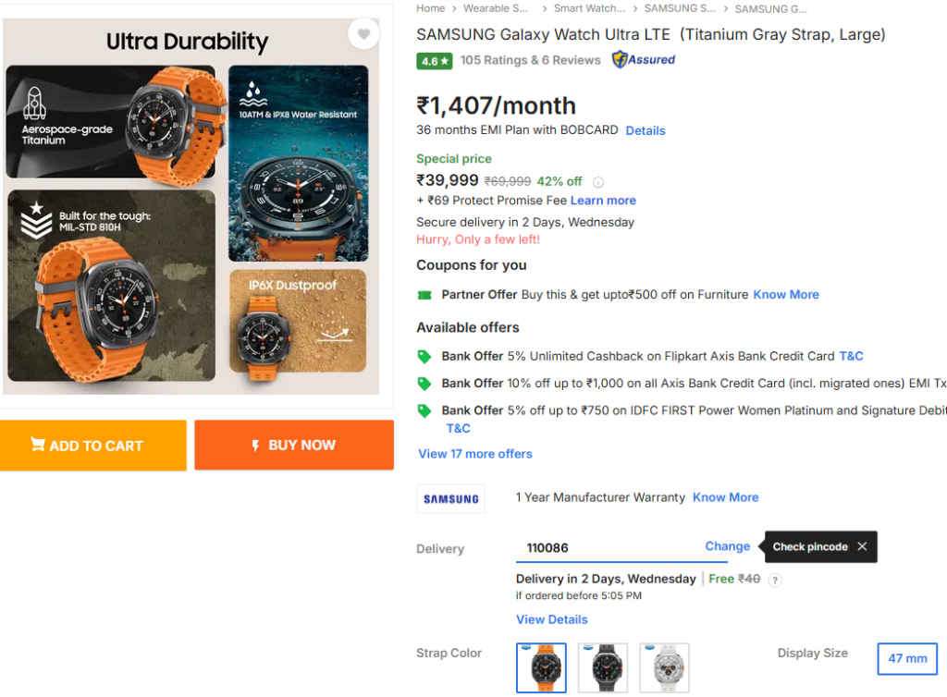Open the Home breadcrumb
This screenshot has width=947, height=697.
430,8
